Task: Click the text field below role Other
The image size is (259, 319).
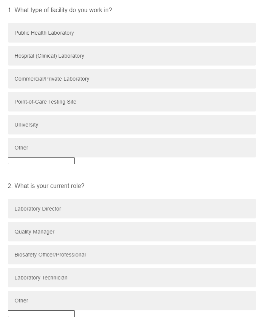Action: [41, 314]
